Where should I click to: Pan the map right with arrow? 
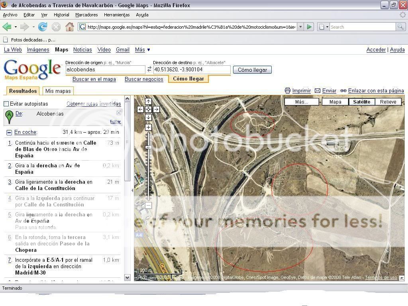click(156, 109)
